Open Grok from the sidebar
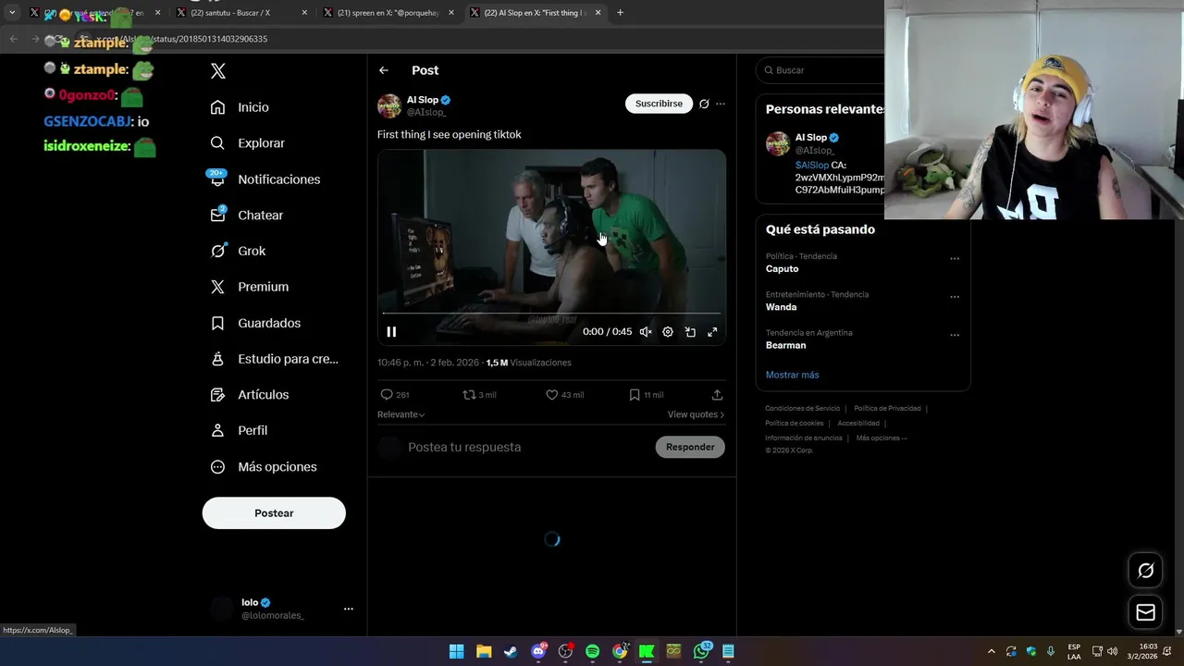1184x666 pixels. click(x=238, y=251)
